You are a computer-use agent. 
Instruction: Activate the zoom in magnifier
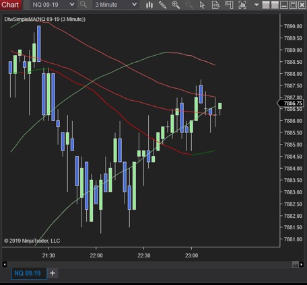176,5
